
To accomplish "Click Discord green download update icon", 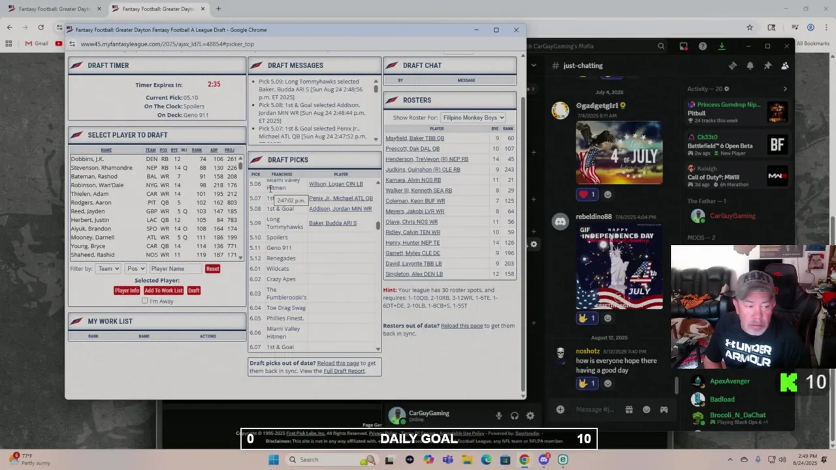I will 722,46.
